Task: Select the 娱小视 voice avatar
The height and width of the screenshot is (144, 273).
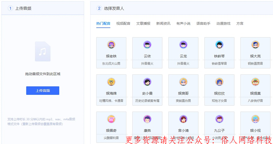Action: pyautogui.click(x=255, y=119)
